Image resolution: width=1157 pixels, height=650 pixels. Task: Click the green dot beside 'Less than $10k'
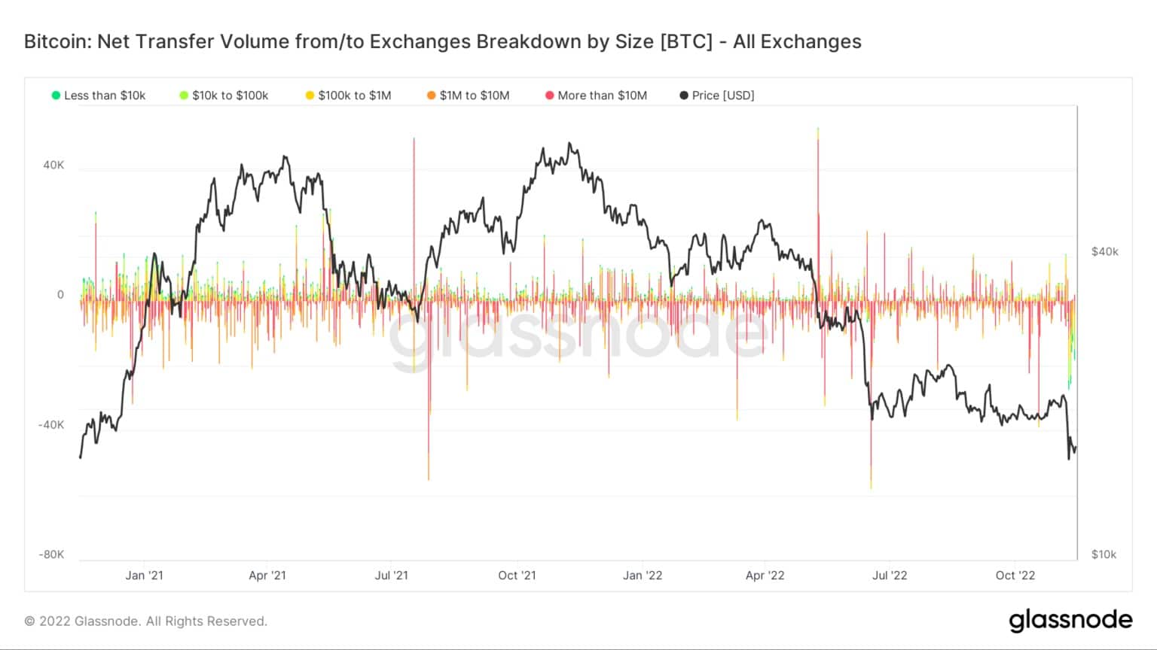[x=56, y=96]
